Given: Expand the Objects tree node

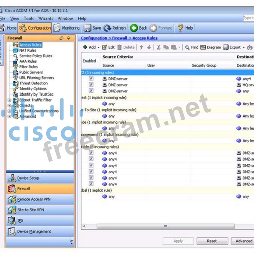Looking at the screenshot, I should pyautogui.click(x=9, y=105).
